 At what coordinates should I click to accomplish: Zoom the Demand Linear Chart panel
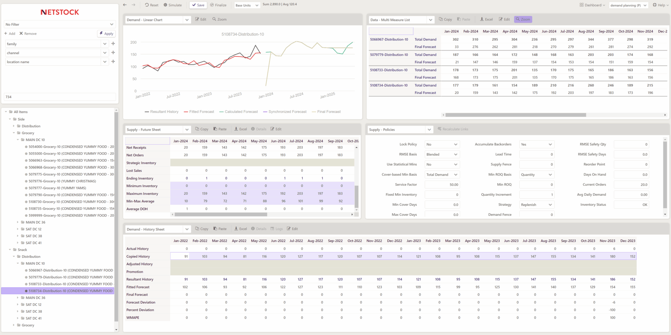219,20
